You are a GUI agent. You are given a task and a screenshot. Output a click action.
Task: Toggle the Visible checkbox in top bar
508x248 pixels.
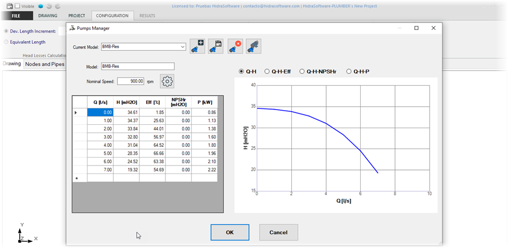coord(17,6)
